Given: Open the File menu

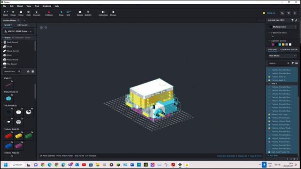Looking at the screenshot, I should coord(5,6).
